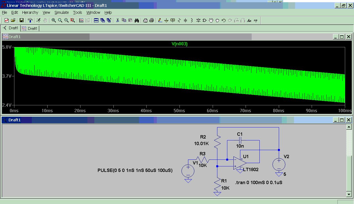This screenshot has height=204, width=354.
Task: Select the Capacitor placement tool
Action: click(x=186, y=20)
